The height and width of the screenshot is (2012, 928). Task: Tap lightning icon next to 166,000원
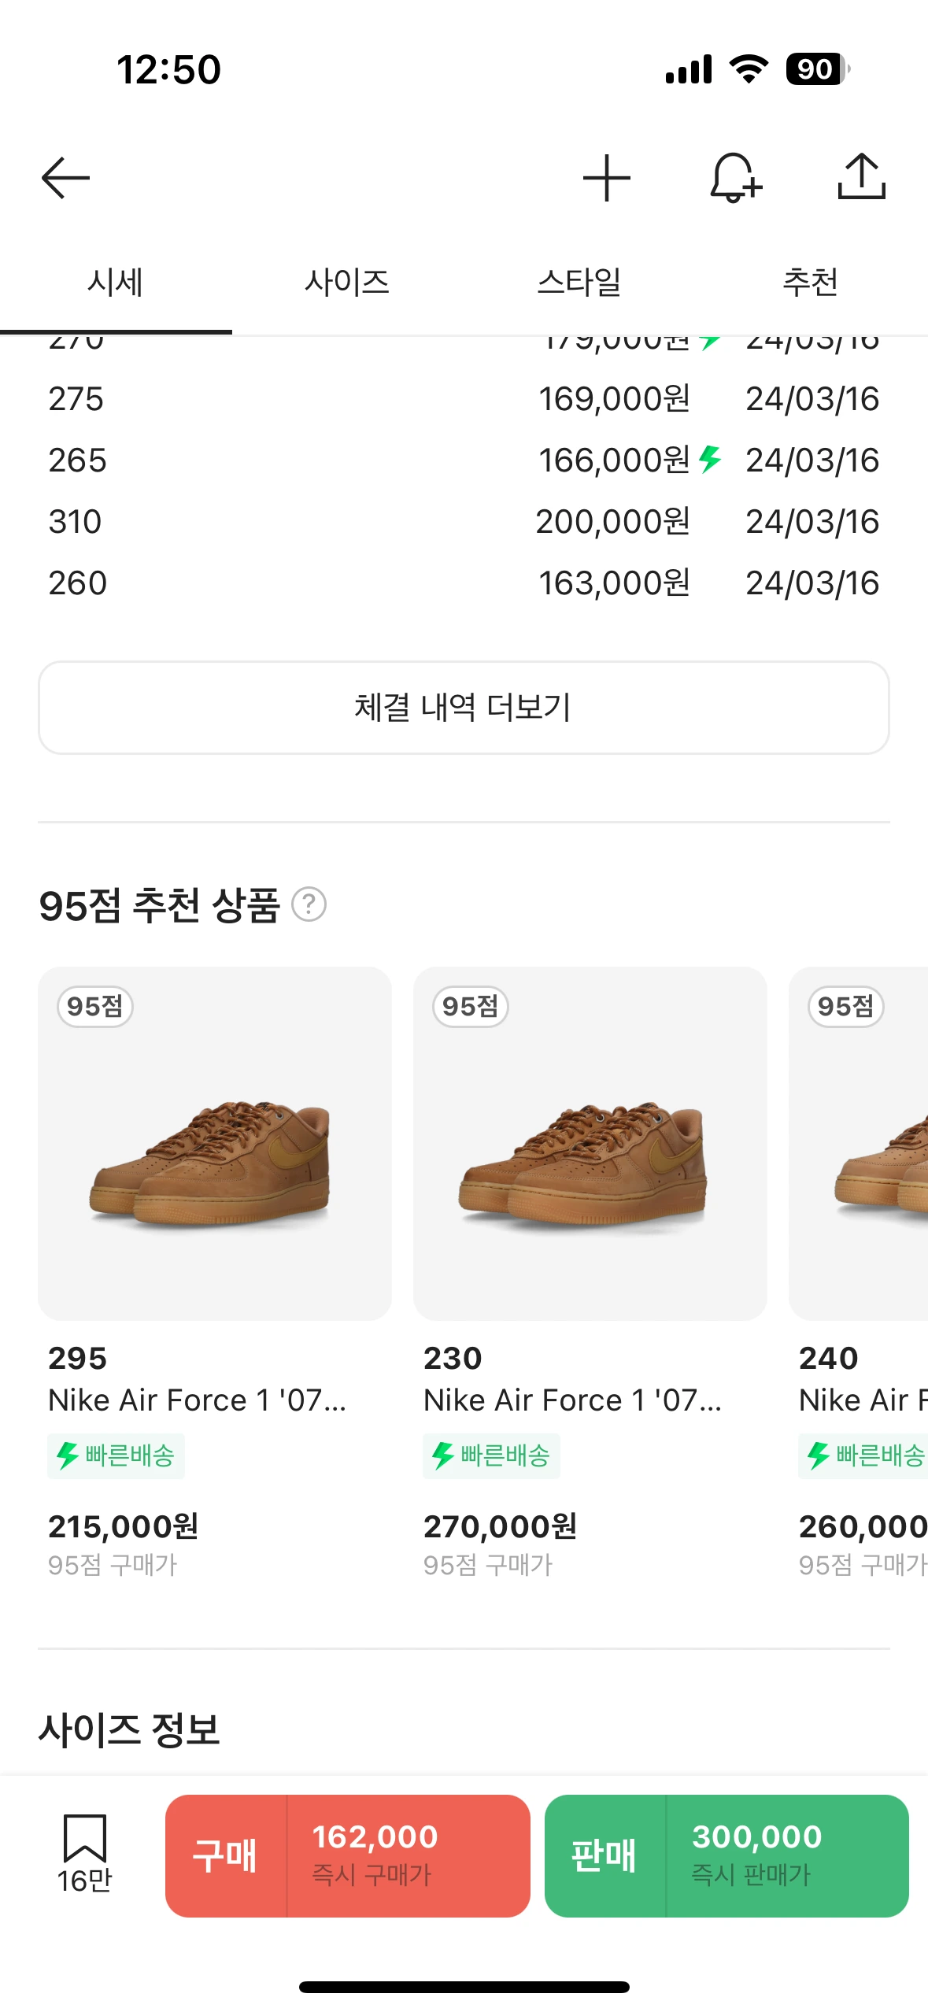click(710, 459)
